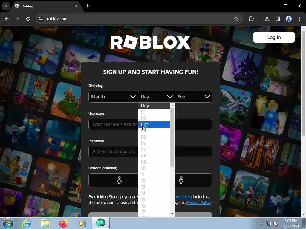Select day 11 from the list
The height and width of the screenshot is (229, 306).
click(154, 174)
